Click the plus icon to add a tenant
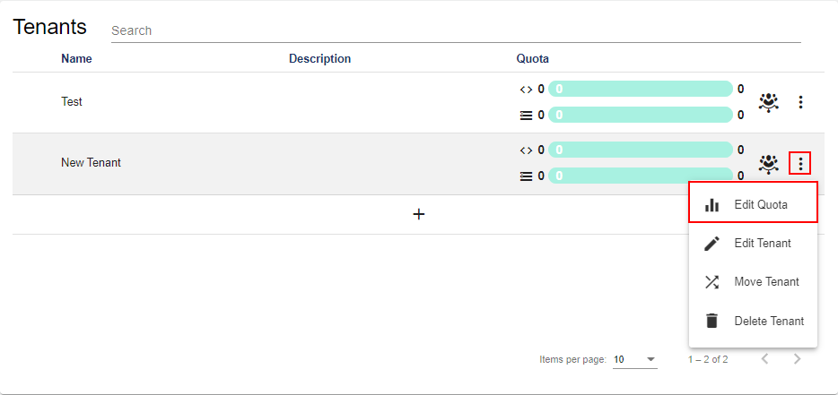The width and height of the screenshot is (838, 395). point(418,215)
